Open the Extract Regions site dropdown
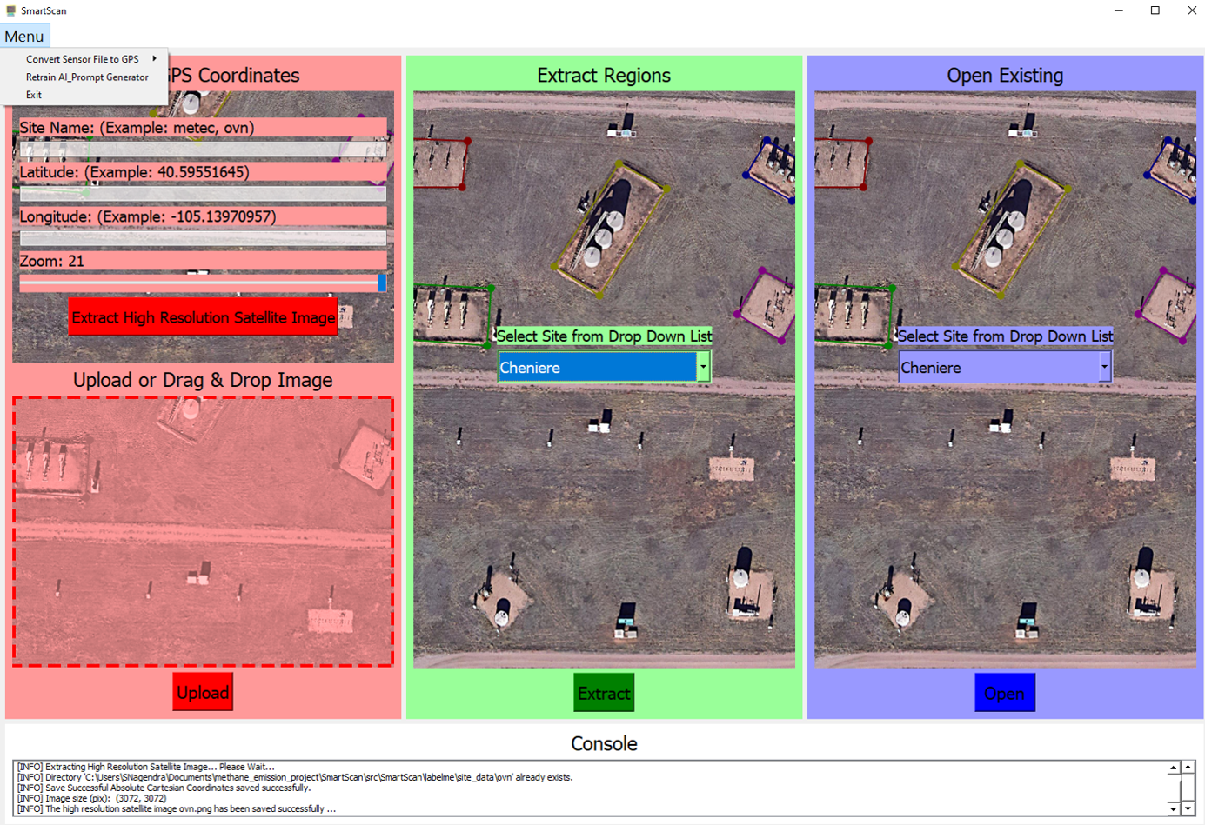Viewport: 1205px width, 825px height. (702, 368)
